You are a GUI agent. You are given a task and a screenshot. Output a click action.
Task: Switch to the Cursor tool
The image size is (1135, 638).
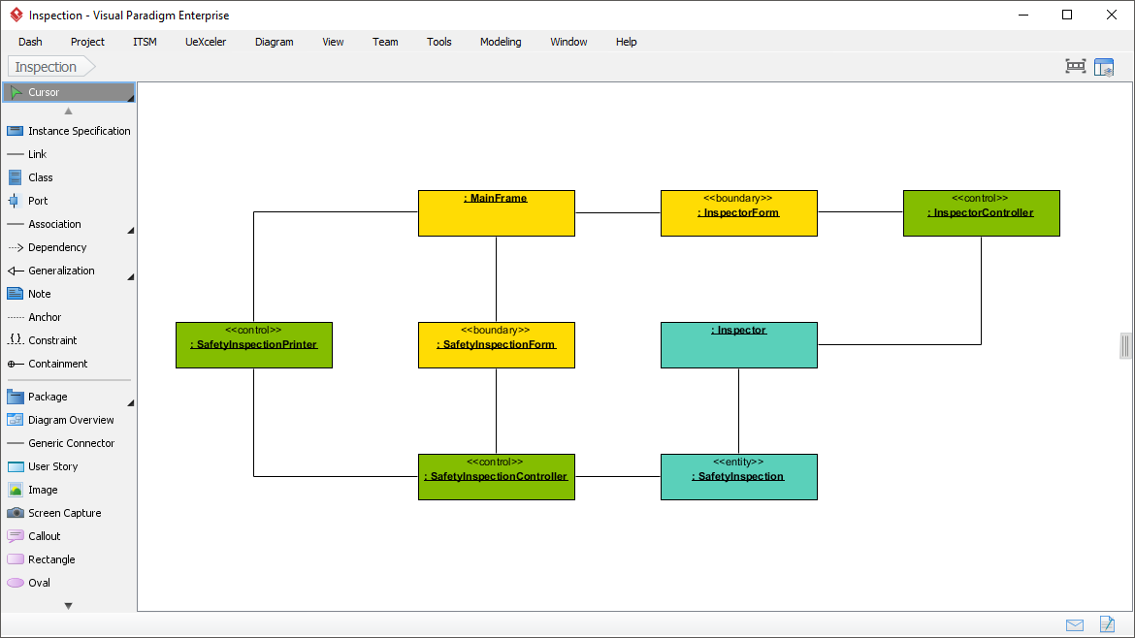pos(44,91)
